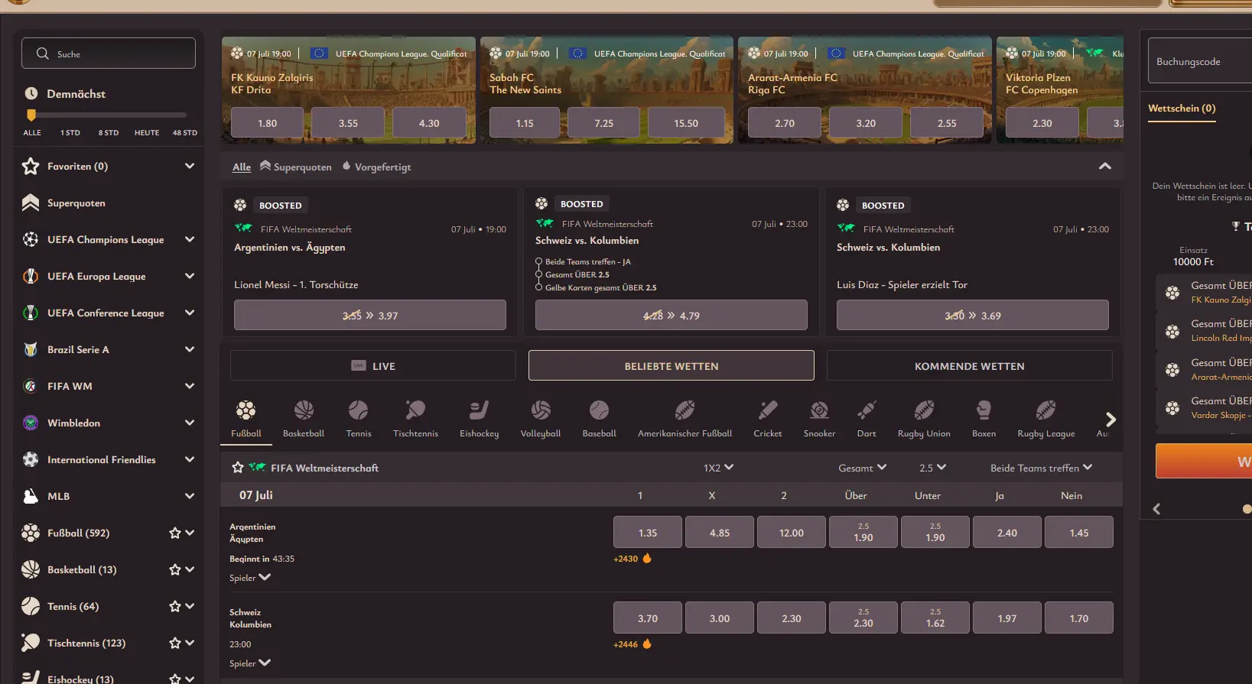Click the Wimbledon sidebar icon
The height and width of the screenshot is (684, 1252).
pos(31,423)
